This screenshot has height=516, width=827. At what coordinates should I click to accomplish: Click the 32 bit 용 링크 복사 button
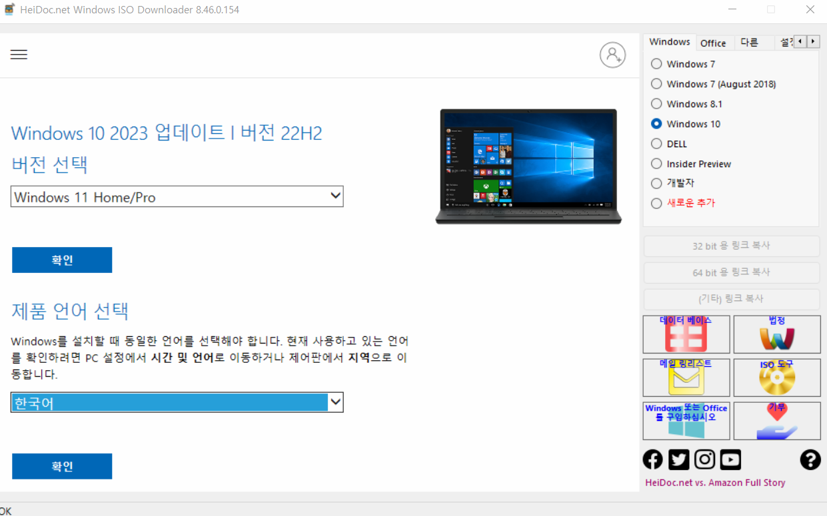click(732, 246)
